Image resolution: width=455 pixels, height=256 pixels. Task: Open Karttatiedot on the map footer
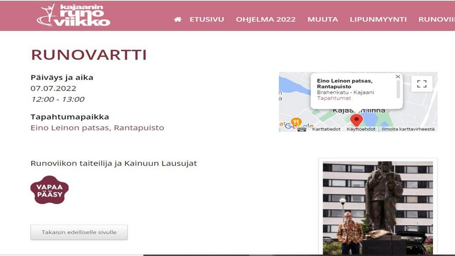pos(326,129)
